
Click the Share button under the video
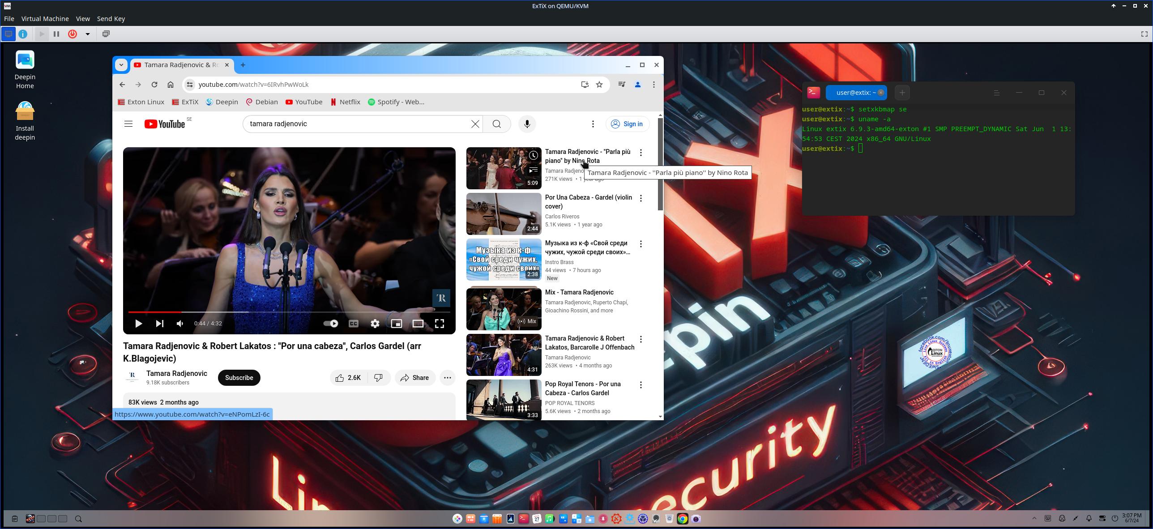[x=415, y=378]
